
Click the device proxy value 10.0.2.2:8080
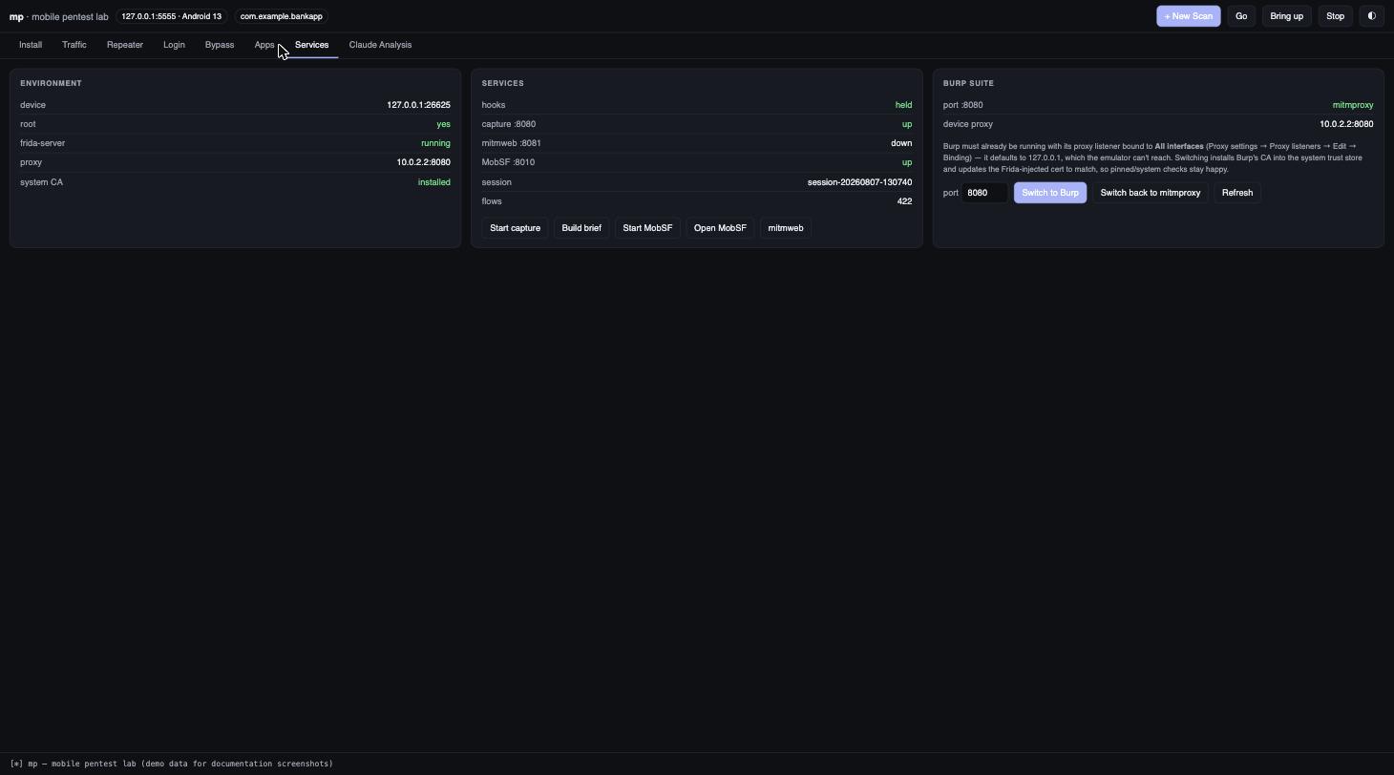pos(1346,124)
